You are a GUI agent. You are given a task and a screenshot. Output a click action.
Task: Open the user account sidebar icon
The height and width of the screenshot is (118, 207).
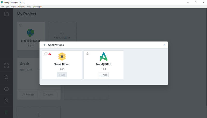point(6,101)
